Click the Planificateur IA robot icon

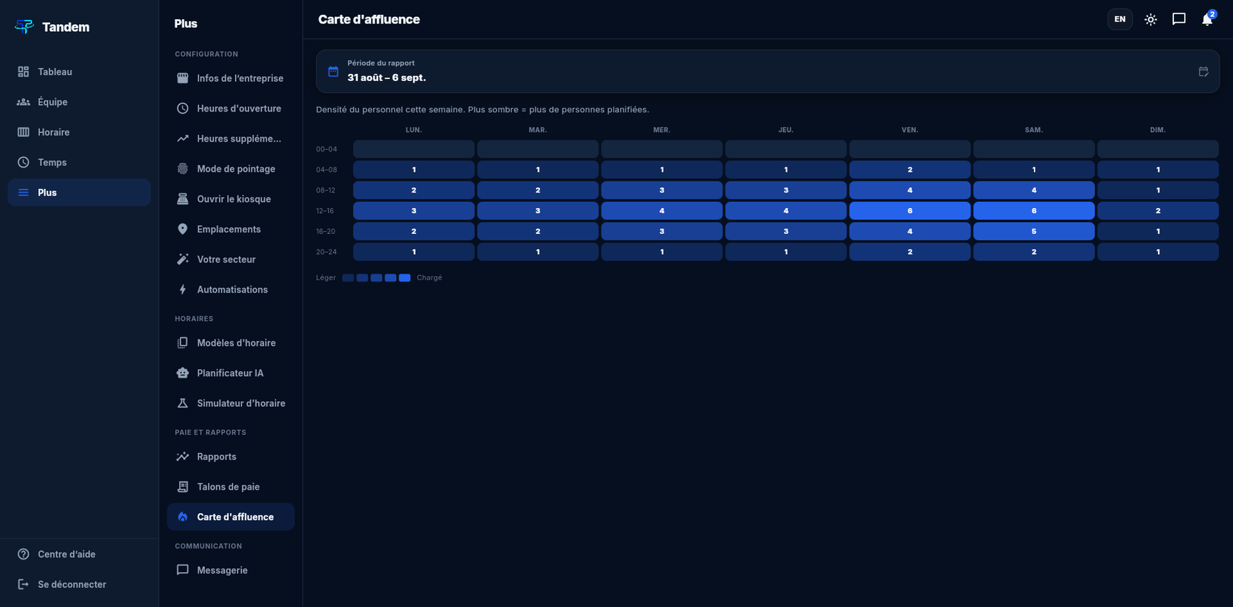(183, 373)
